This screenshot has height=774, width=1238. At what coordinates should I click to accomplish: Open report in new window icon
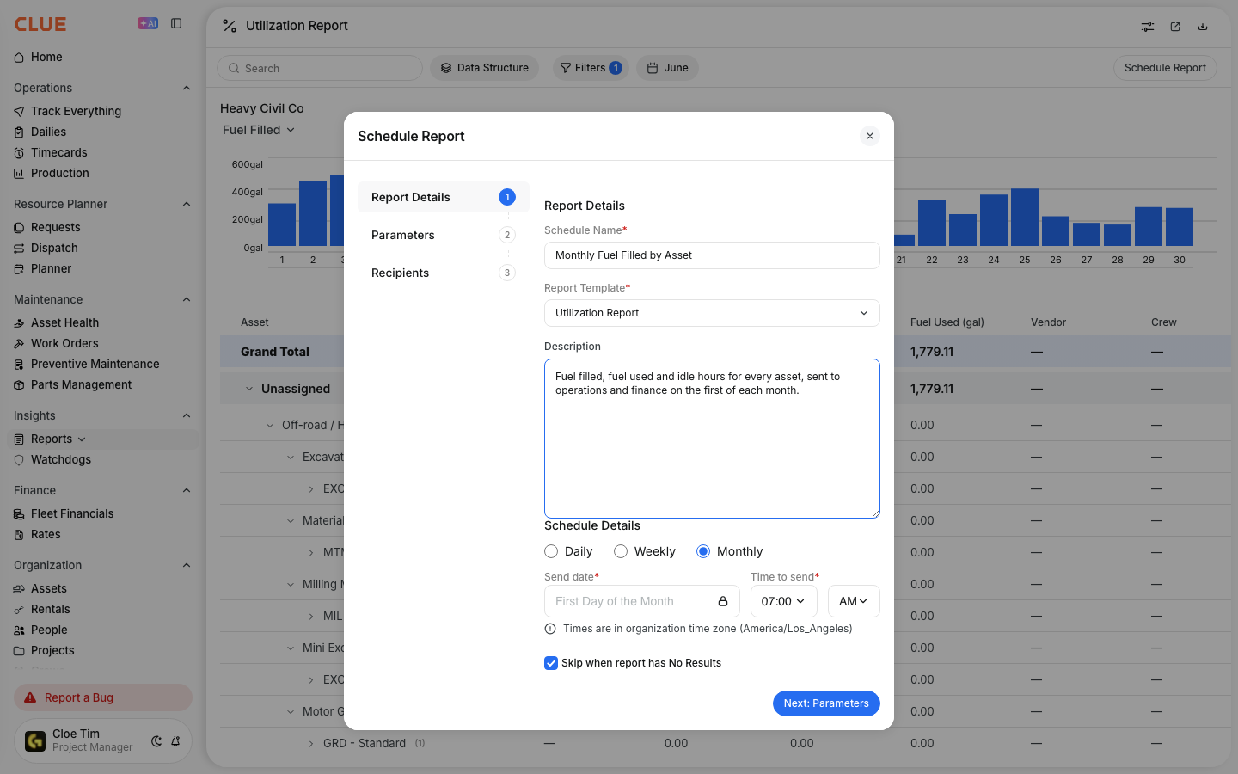[x=1175, y=27]
